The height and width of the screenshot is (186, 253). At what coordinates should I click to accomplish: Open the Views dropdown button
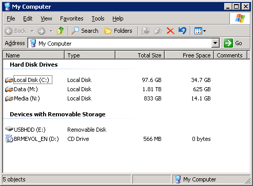[200, 31]
